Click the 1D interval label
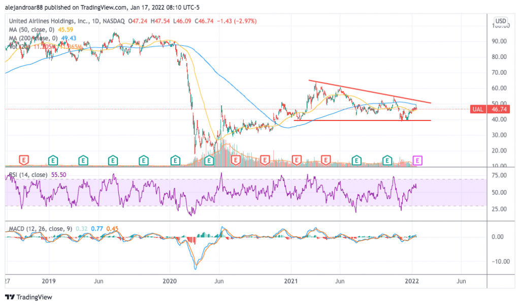 (x=96, y=21)
